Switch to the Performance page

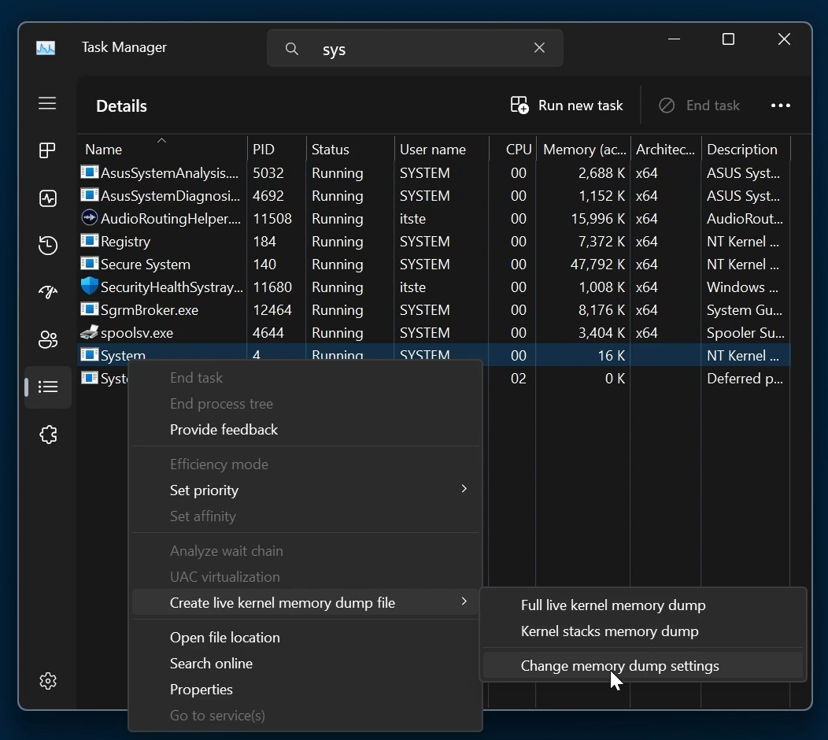point(47,198)
